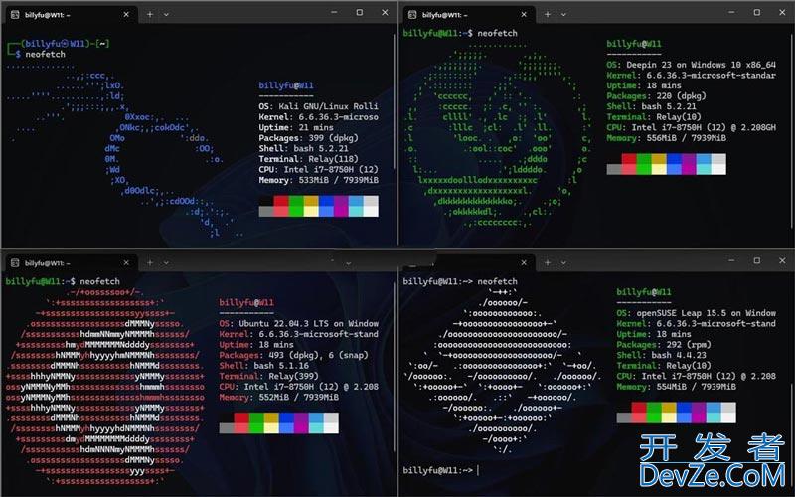Click the 'Shell: bash 5.1.16' line
Image resolution: width=795 pixels, height=497 pixels.
(264, 366)
